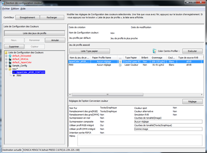The width and height of the screenshot is (207, 153).
Task: Click the Enregistrement button
Action: coord(27,18)
